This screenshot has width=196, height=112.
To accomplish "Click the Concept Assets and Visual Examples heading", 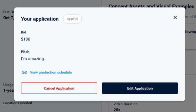I will (x=151, y=6).
